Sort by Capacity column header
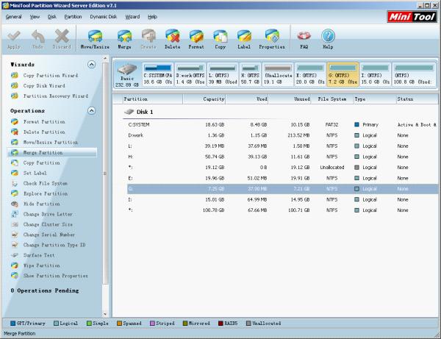The image size is (441, 339). click(x=204, y=99)
